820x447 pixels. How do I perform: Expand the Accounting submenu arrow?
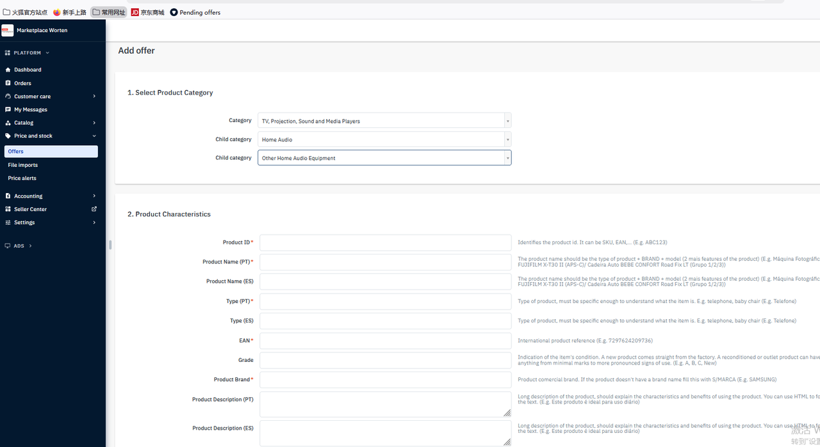pos(94,196)
